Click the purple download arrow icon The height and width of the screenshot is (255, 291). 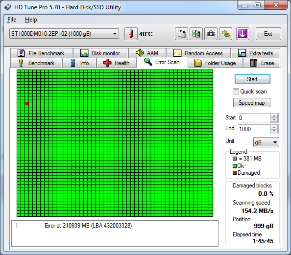coord(242,34)
